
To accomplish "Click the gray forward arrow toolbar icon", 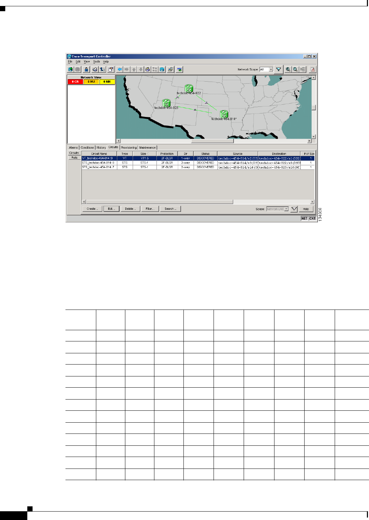I will pyautogui.click(x=126, y=69).
